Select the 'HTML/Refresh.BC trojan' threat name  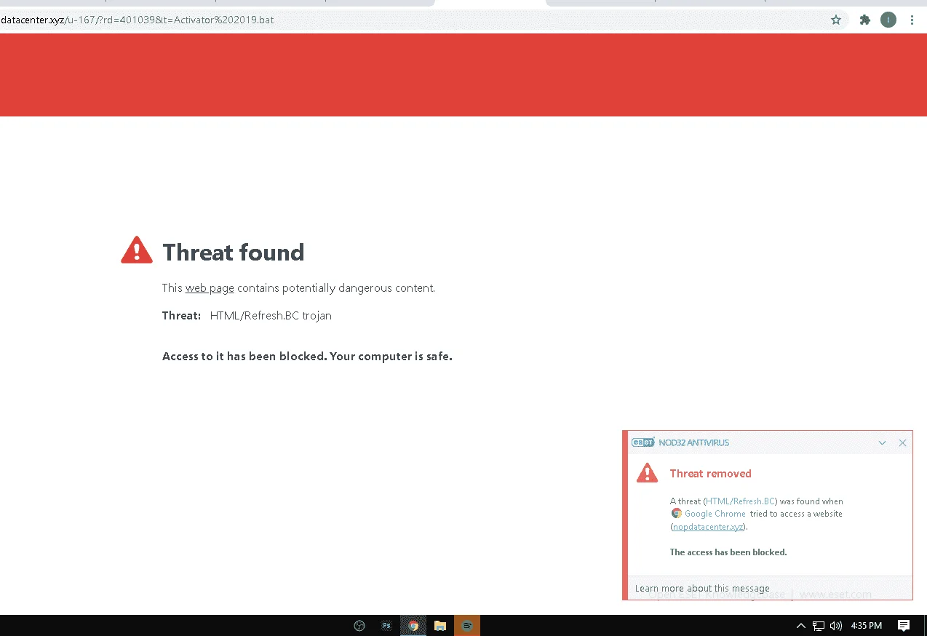(271, 316)
